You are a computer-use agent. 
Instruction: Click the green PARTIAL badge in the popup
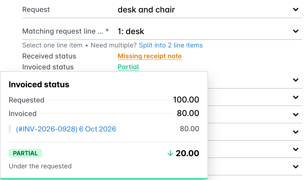[25, 153]
